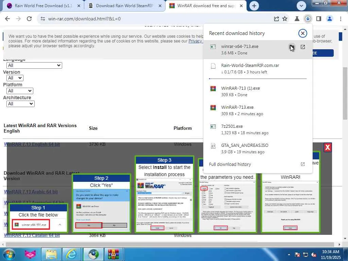Switch to Rain World Free Download tab
The image size is (348, 261).
[x=43, y=6]
